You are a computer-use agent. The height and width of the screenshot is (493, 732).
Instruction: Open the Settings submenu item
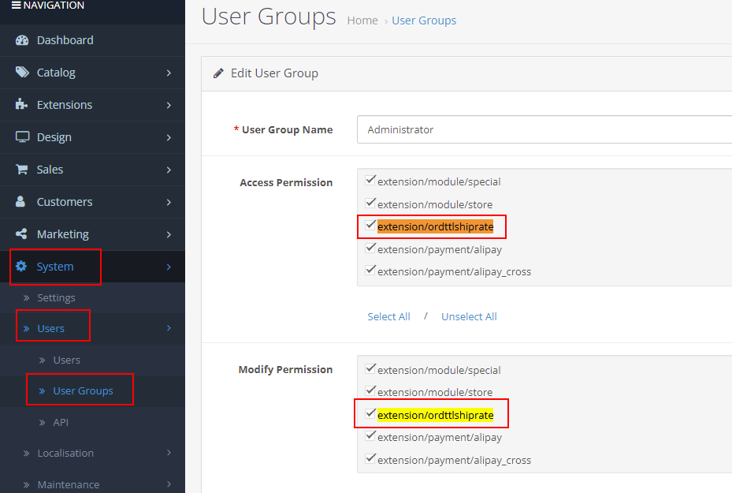(x=56, y=297)
